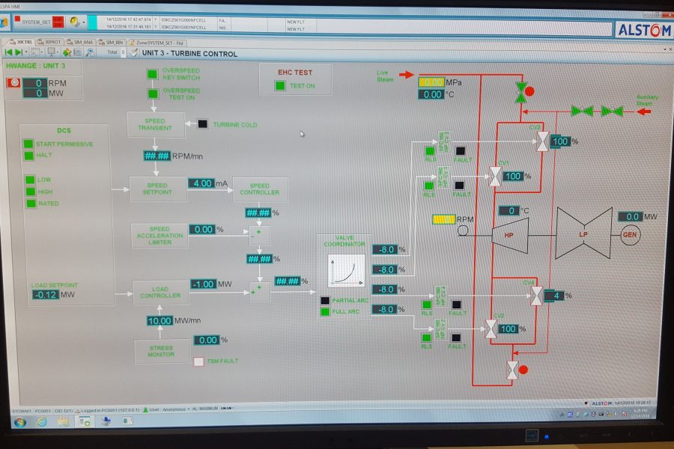Enable the Partial Arc mode indicator

click(x=325, y=300)
